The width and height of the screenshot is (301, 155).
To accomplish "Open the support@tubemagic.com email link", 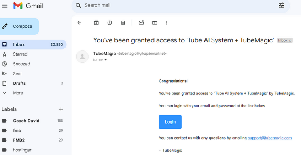I will (x=270, y=138).
